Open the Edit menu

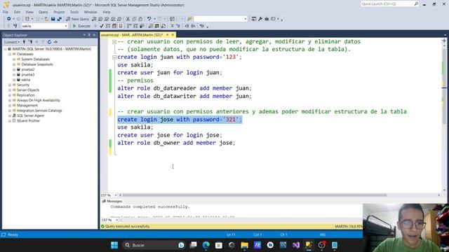click(17, 12)
